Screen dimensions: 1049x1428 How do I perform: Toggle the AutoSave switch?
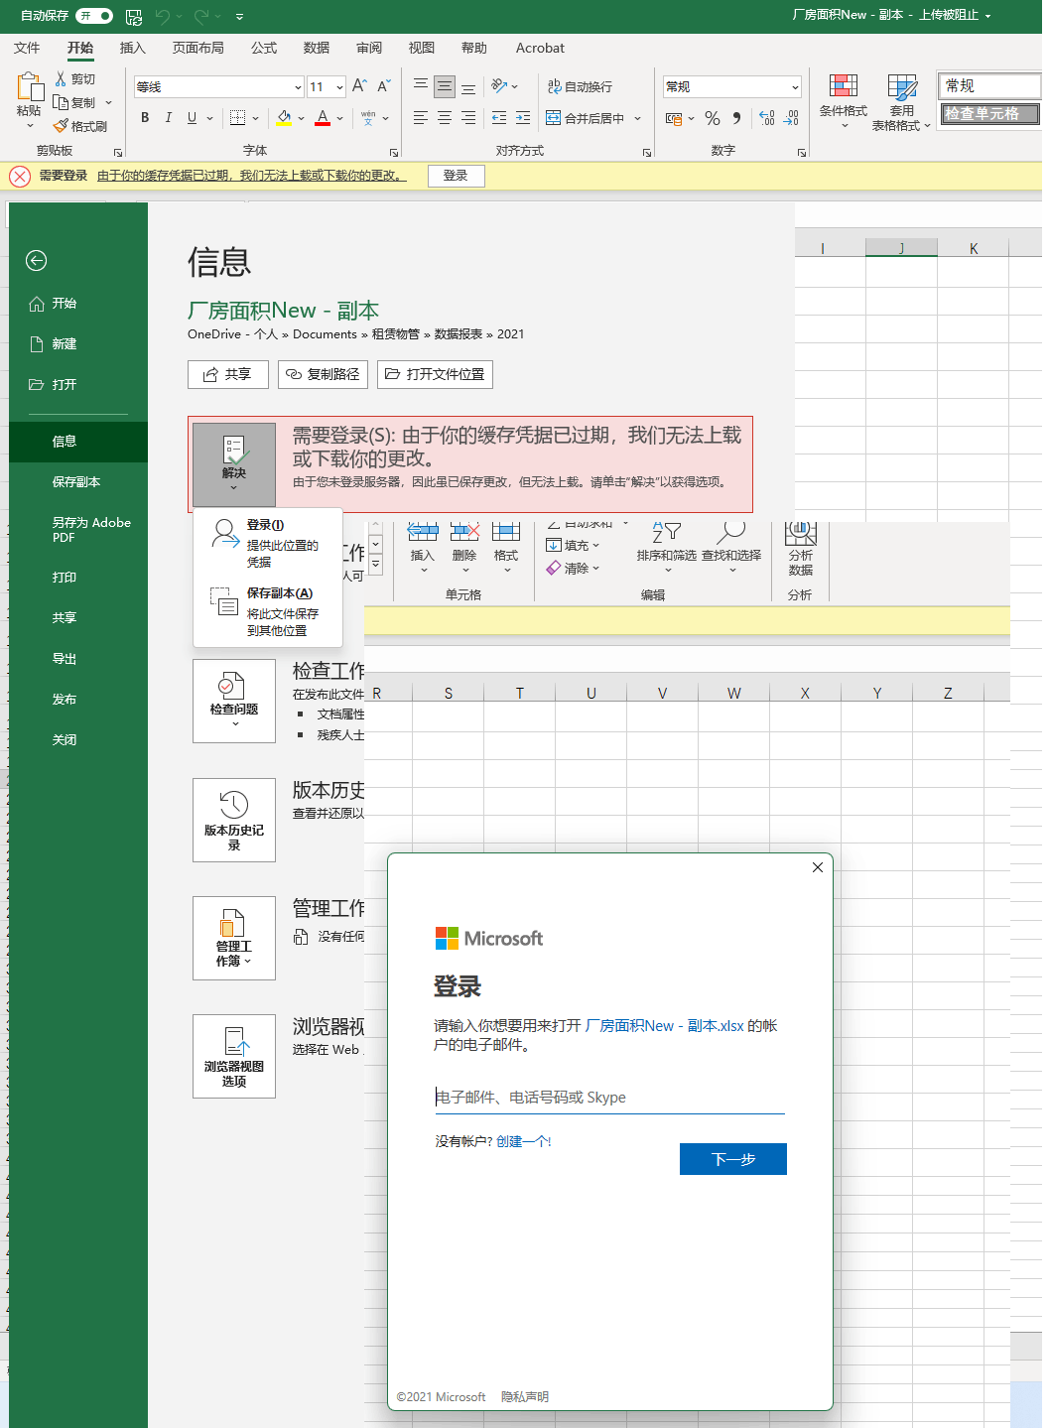click(x=94, y=16)
